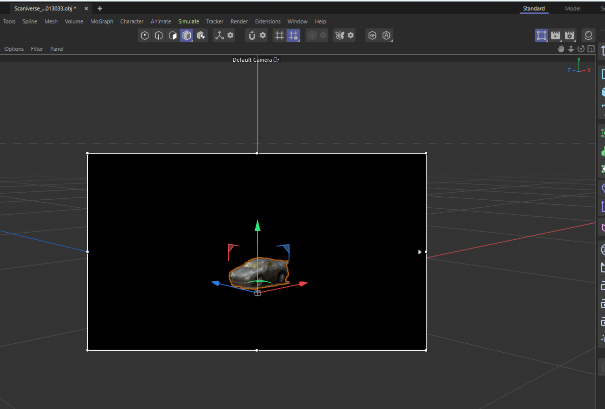Switch to Points mode
This screenshot has width=605, height=409.
click(144, 35)
